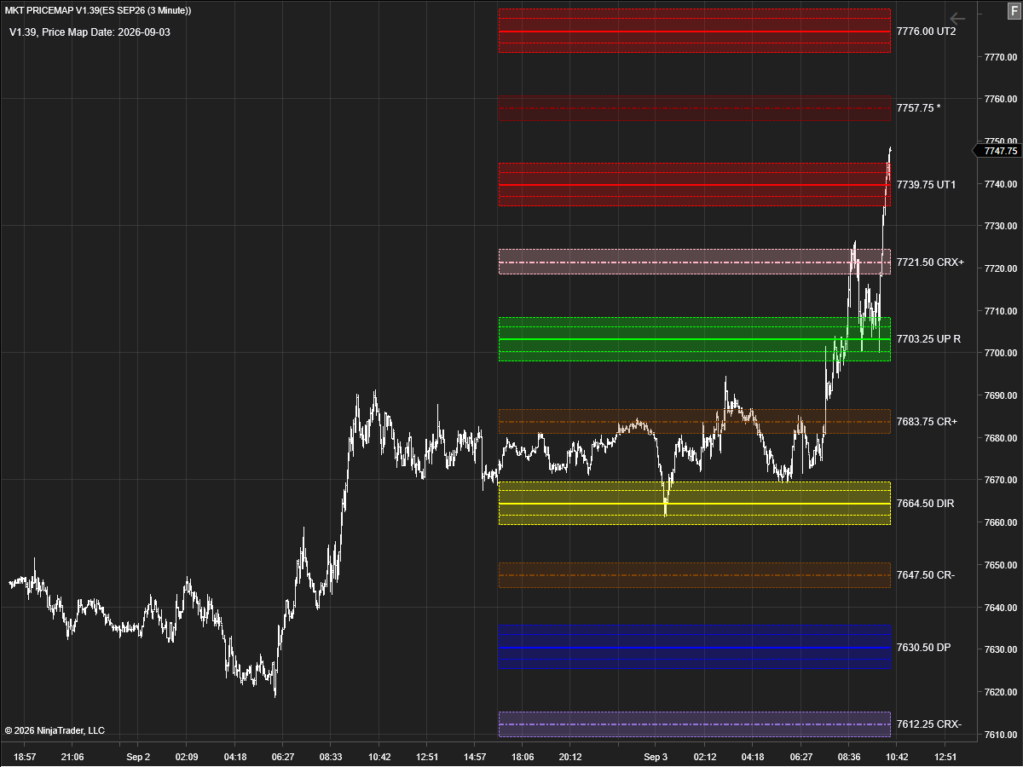The width and height of the screenshot is (1023, 767).
Task: Click the © 2026 NinjaTrader, LLC notice
Action: click(55, 730)
